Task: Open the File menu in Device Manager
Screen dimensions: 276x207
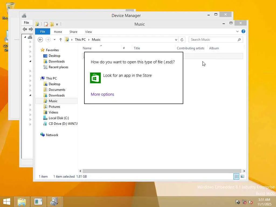Action: pos(26,23)
